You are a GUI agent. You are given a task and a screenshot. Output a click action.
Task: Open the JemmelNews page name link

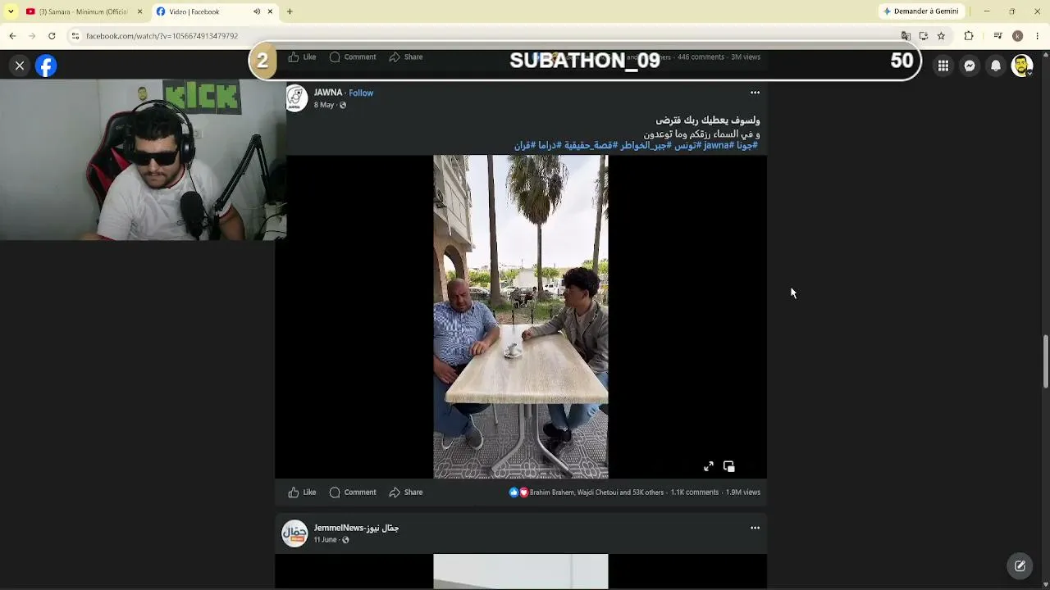coord(356,528)
